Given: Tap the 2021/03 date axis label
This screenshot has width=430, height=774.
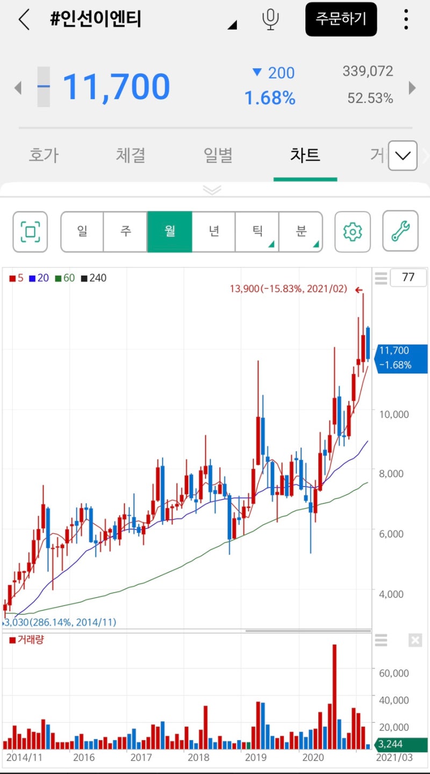Looking at the screenshot, I should pyautogui.click(x=395, y=757).
